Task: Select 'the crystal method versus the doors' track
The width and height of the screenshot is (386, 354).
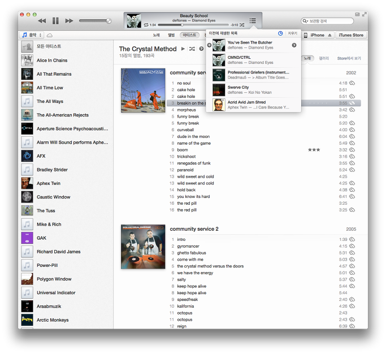Action: pos(264,266)
